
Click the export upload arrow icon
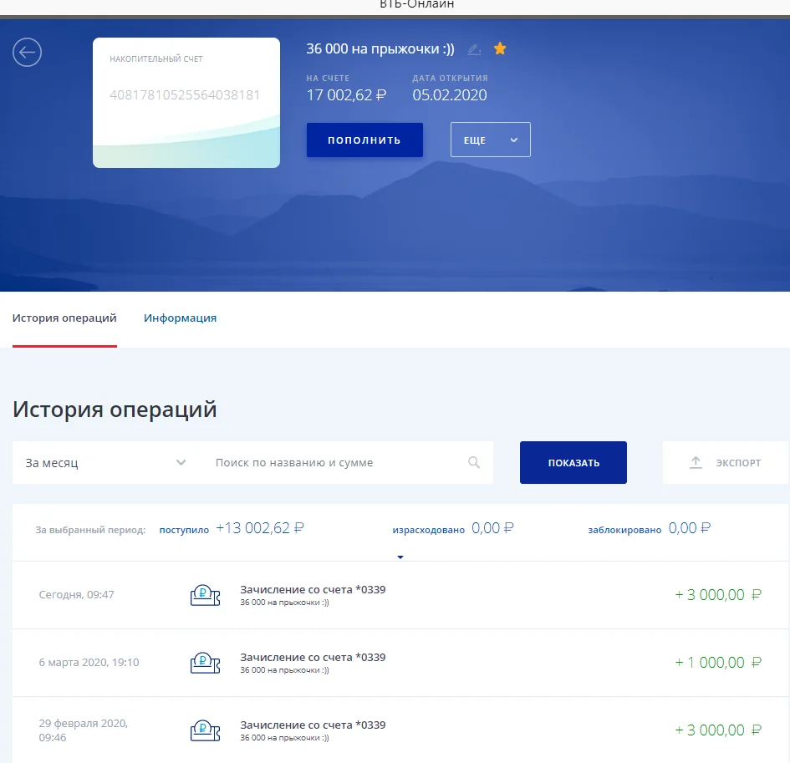[696, 461]
